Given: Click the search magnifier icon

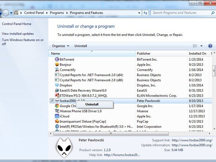Looking at the screenshot, I should coord(213,13).
